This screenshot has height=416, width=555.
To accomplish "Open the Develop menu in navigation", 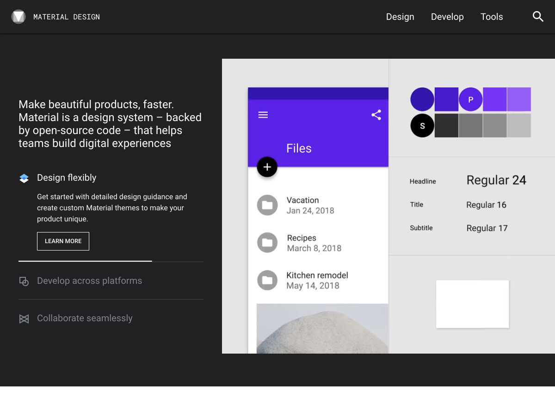I will 447,17.
